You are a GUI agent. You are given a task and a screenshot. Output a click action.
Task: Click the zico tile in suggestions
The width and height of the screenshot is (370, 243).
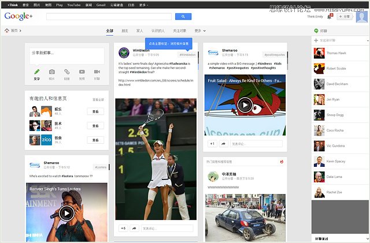[x=46, y=140]
